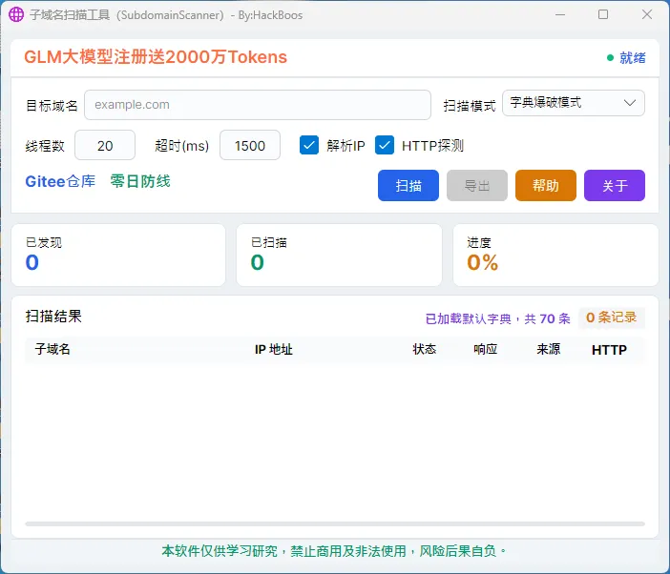Click the 超时(ms) field showing 1500
This screenshot has height=574, width=670.
249,145
